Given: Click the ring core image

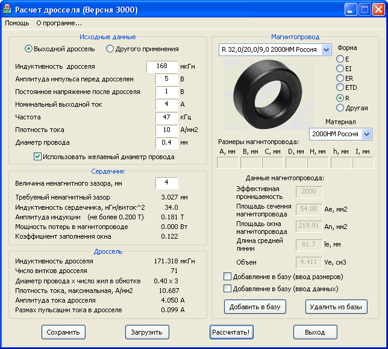Looking at the screenshot, I should pyautogui.click(x=268, y=95).
